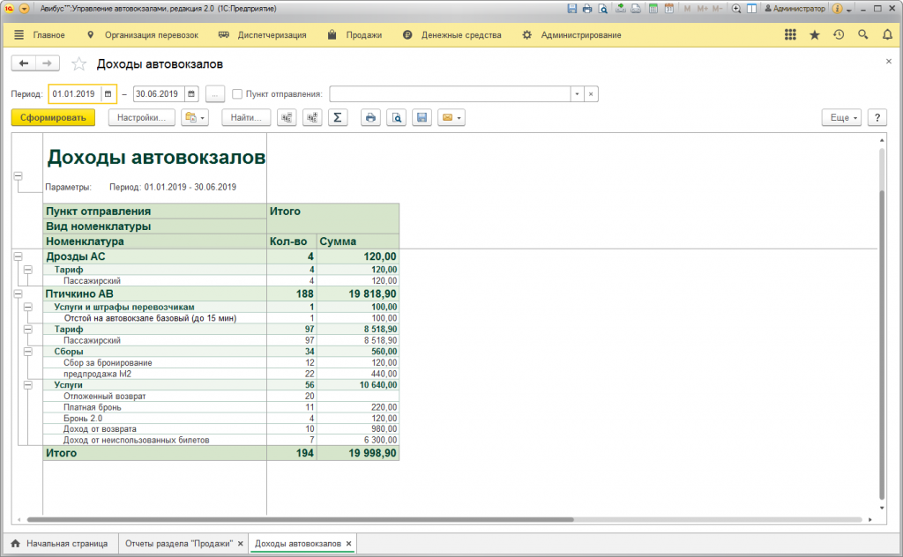This screenshot has width=903, height=557.
Task: Open the Еще dropdown menu
Action: pyautogui.click(x=840, y=117)
